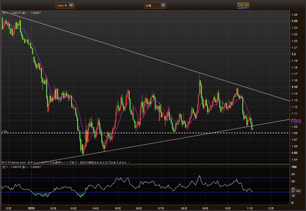Open the 1000本 bar count dropdown
Image resolution: width=306 pixels, height=211 pixels.
(x=65, y=6)
